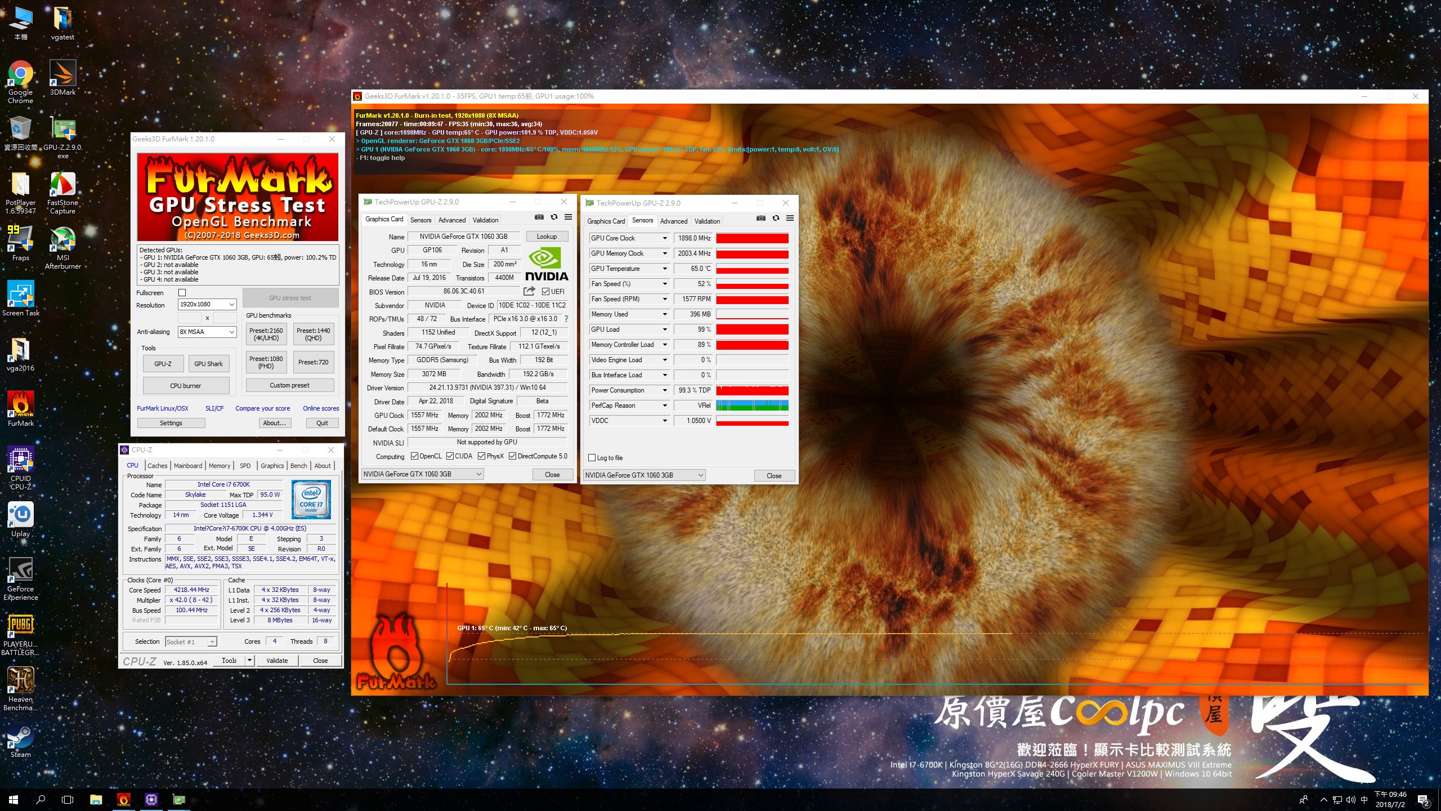
Task: Toggle the CUDA checkbox in GPU-Z
Action: (450, 456)
